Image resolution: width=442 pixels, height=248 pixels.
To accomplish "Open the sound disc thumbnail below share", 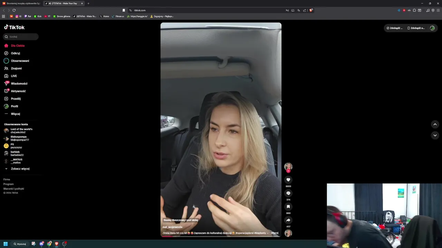I will click(288, 233).
